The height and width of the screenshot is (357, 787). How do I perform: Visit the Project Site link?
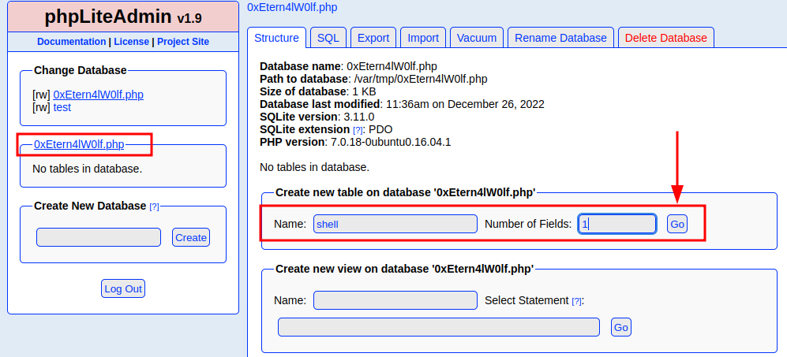(183, 42)
